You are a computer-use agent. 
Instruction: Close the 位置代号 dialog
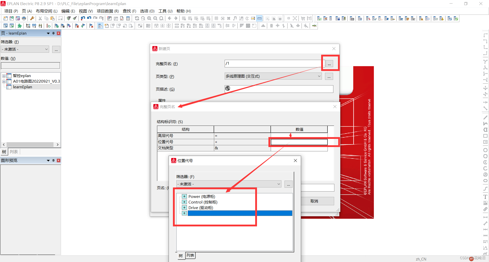(295, 161)
